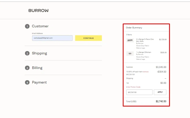Open the Shipping section heading
The image size is (190, 118).
pyautogui.click(x=39, y=53)
